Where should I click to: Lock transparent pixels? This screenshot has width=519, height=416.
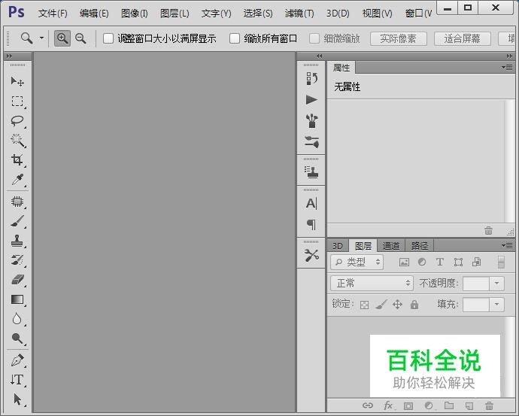[x=364, y=305]
